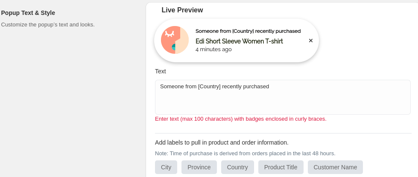Insert the Product Title label badge
This screenshot has width=418, height=177.
coord(281,167)
